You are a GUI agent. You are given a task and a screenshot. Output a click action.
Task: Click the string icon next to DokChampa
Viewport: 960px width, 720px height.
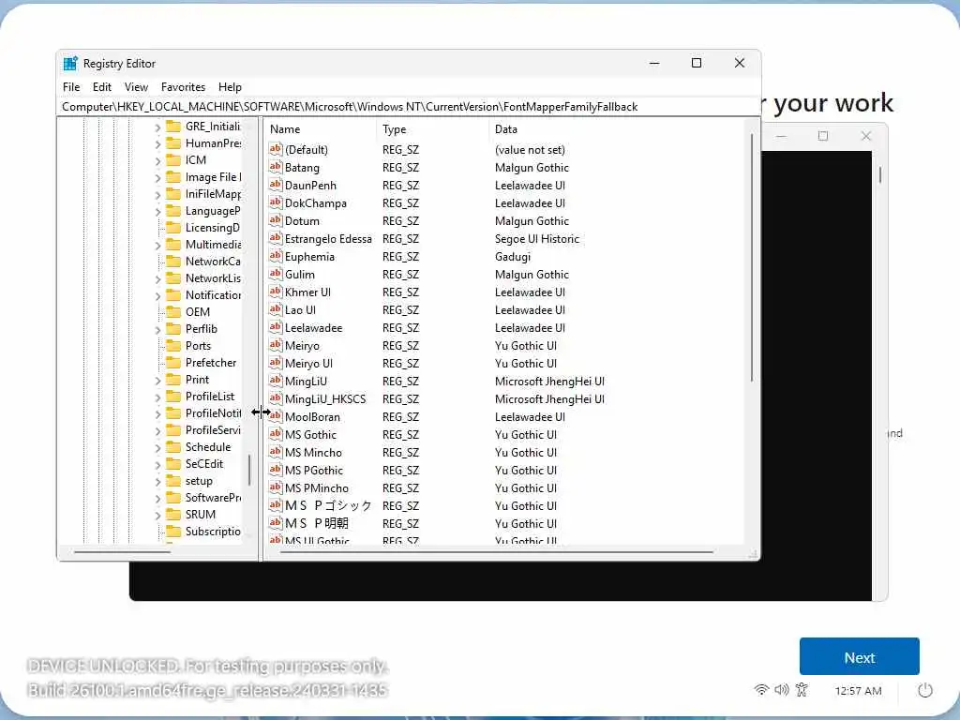(x=276, y=202)
